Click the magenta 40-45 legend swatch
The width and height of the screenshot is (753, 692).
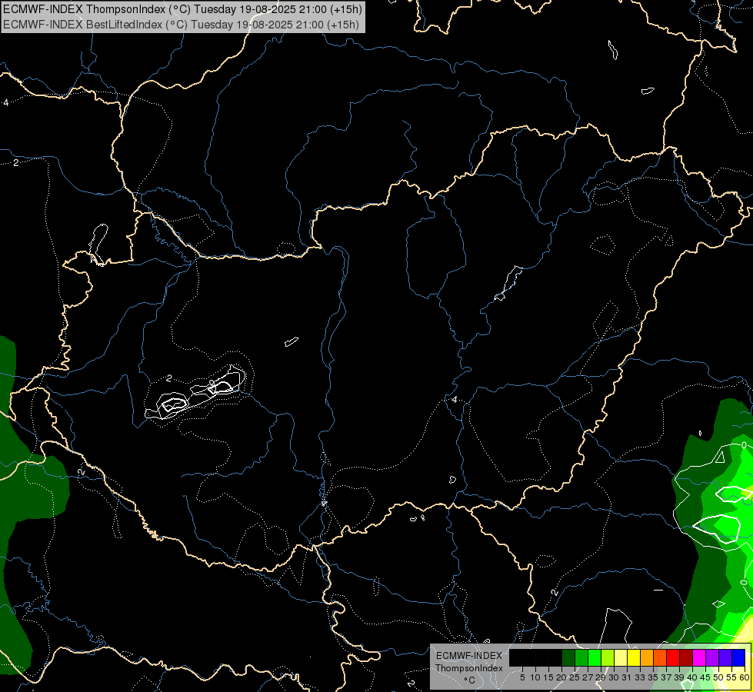click(x=699, y=657)
